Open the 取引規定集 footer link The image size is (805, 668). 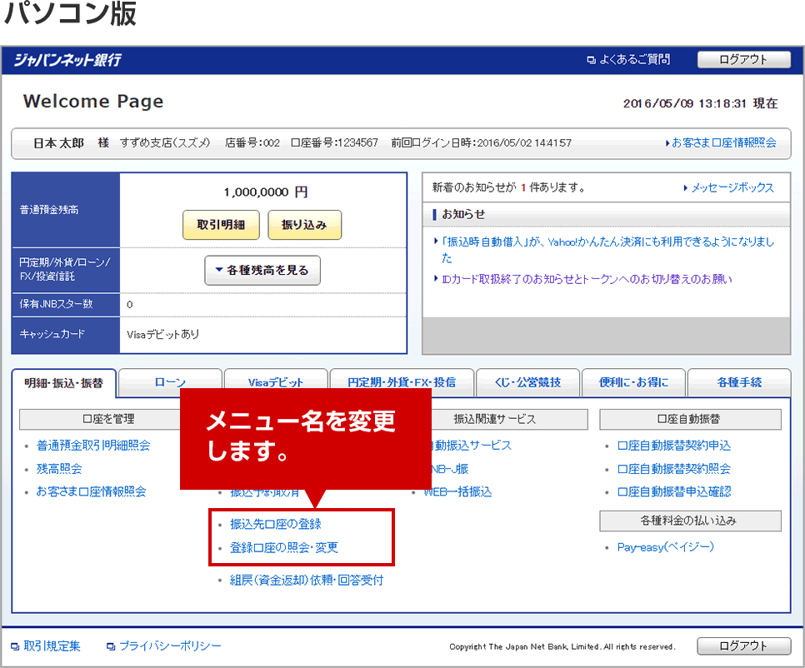[x=52, y=646]
